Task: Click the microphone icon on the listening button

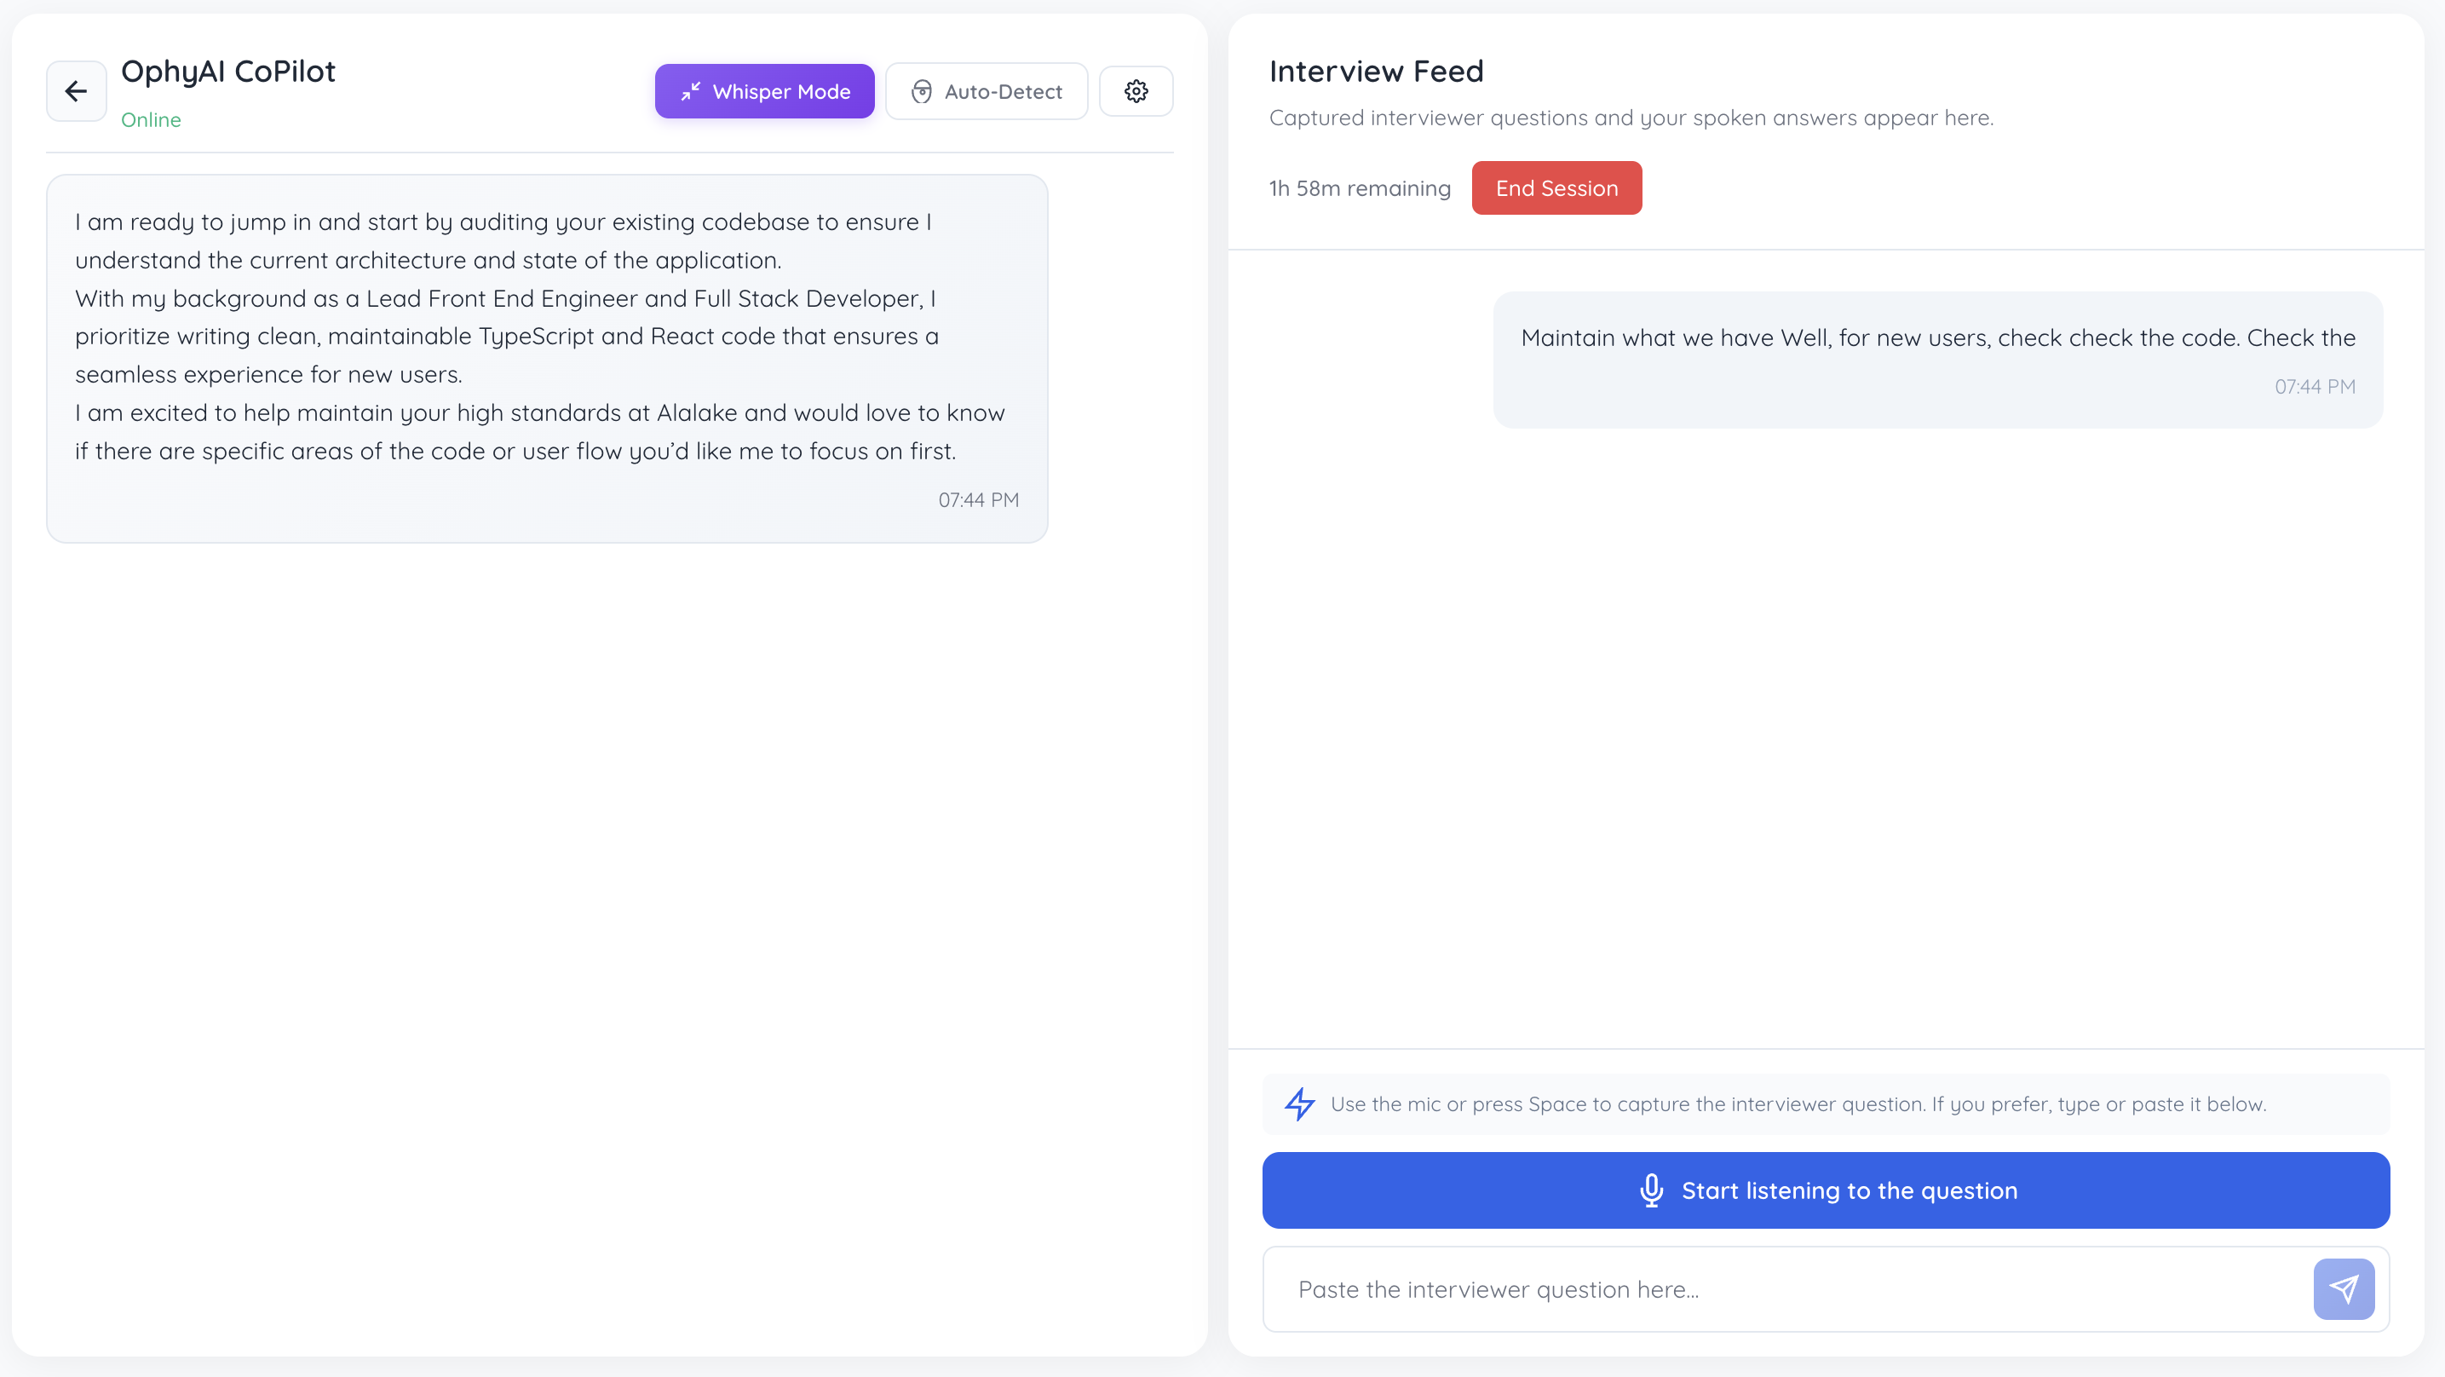Action: pos(1652,1190)
